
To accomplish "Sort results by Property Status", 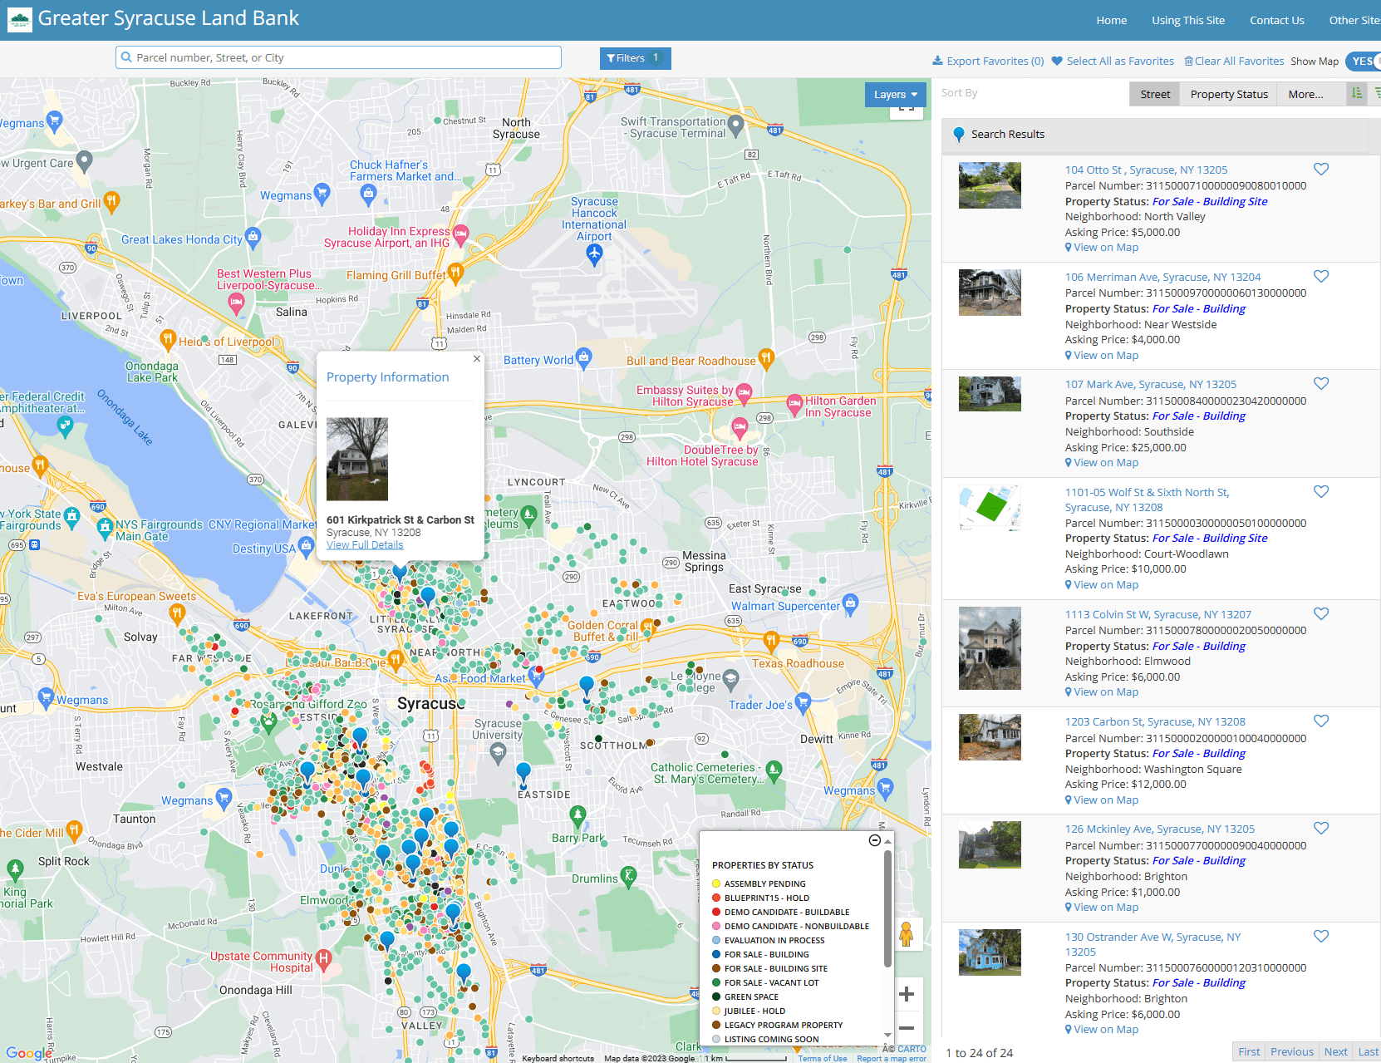I will click(1229, 94).
